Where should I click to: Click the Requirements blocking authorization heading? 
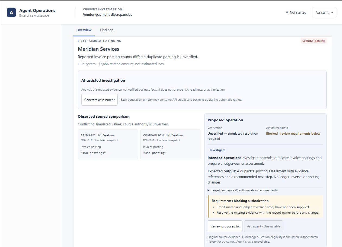240,201
